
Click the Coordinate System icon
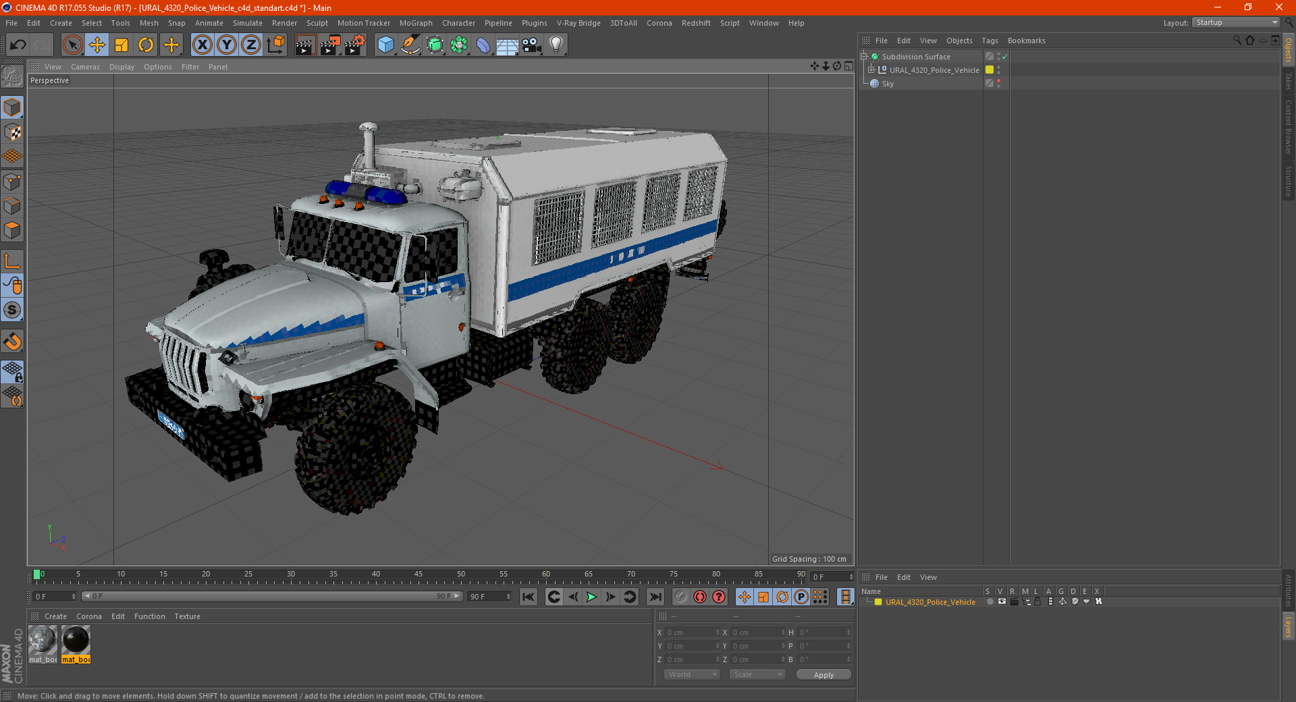[276, 45]
